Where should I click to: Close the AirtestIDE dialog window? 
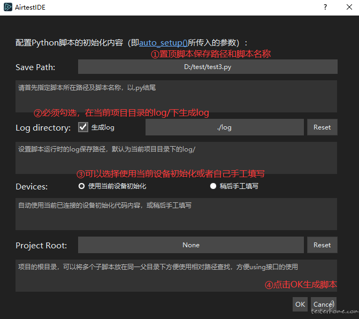click(x=349, y=7)
